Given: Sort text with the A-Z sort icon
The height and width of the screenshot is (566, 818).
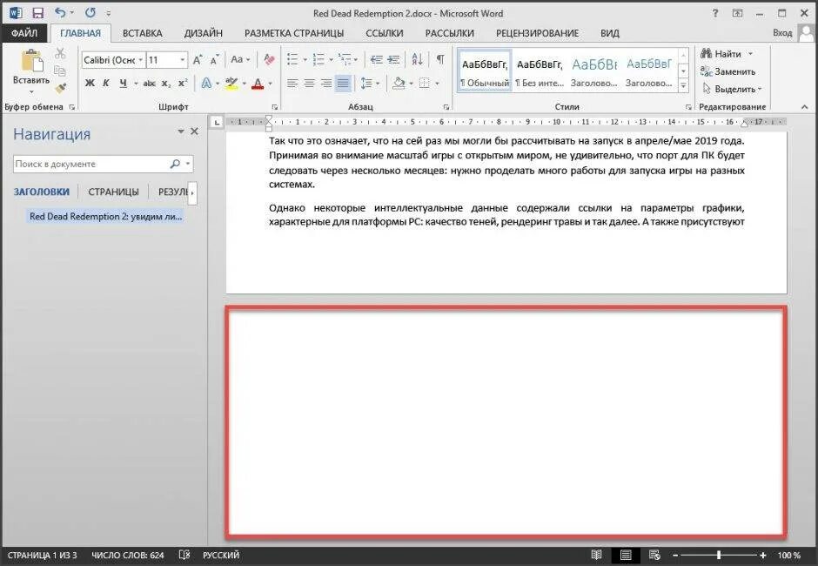Looking at the screenshot, I should [418, 59].
